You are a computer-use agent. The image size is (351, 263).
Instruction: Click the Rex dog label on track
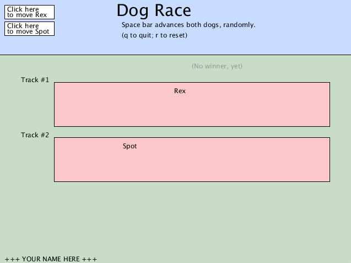pos(180,91)
